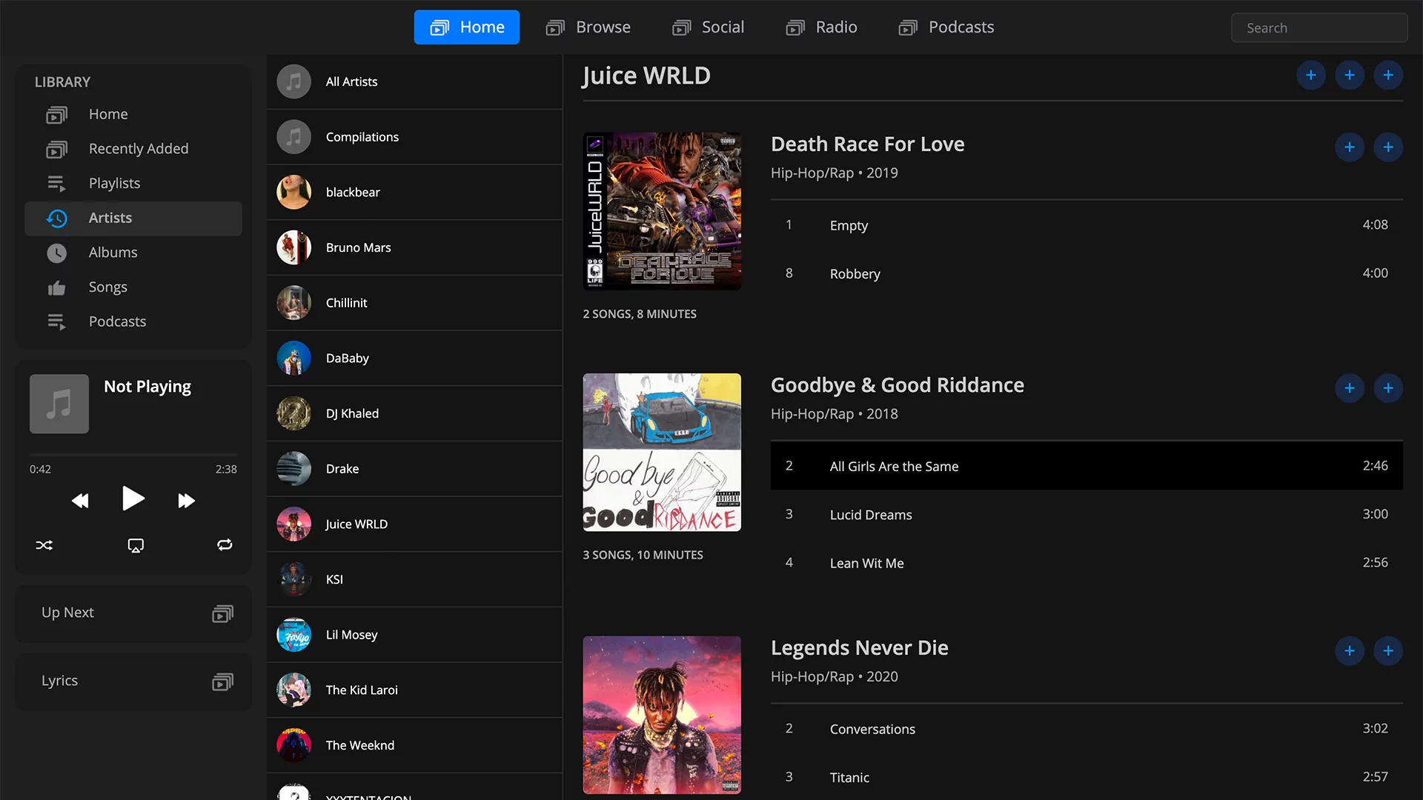Select the song Empty
This screenshot has height=800, width=1423.
[x=1087, y=225]
